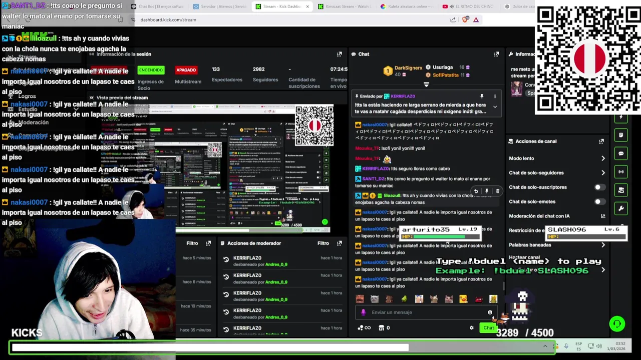Viewport: 641px width, 360px height.
Task: Click the document sidebar icon
Action: point(621,135)
